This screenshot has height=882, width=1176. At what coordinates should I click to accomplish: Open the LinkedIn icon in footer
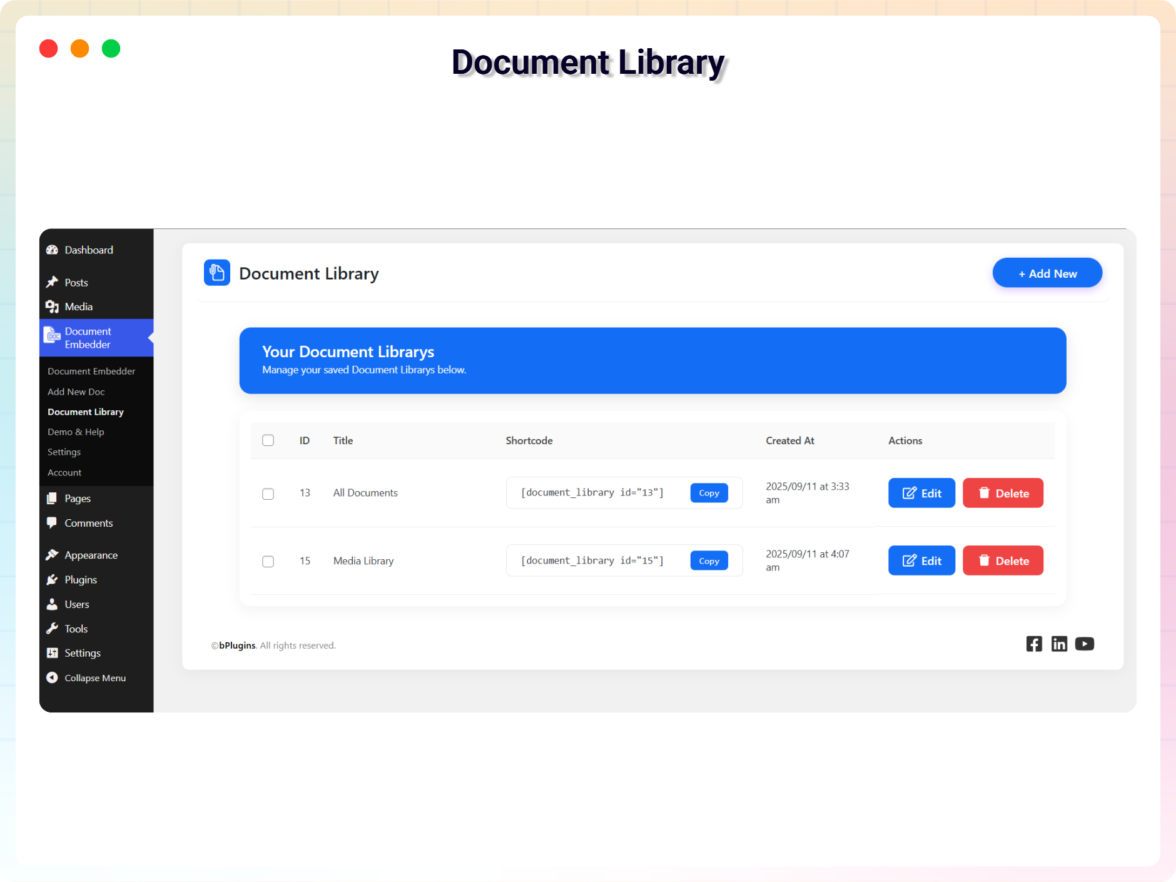point(1059,644)
